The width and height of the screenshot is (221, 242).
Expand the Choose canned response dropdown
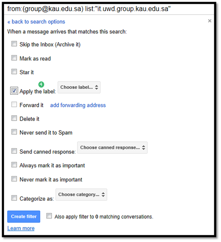tap(112, 148)
